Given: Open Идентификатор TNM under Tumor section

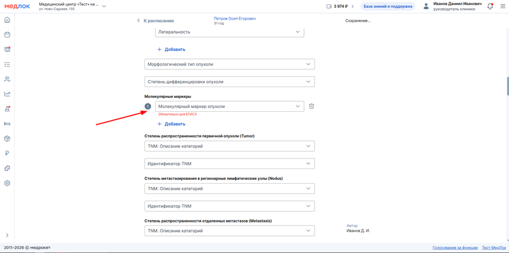Looking at the screenshot, I should click(230, 164).
